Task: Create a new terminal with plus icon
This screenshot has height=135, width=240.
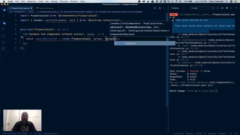Action: pyautogui.click(x=218, y=8)
